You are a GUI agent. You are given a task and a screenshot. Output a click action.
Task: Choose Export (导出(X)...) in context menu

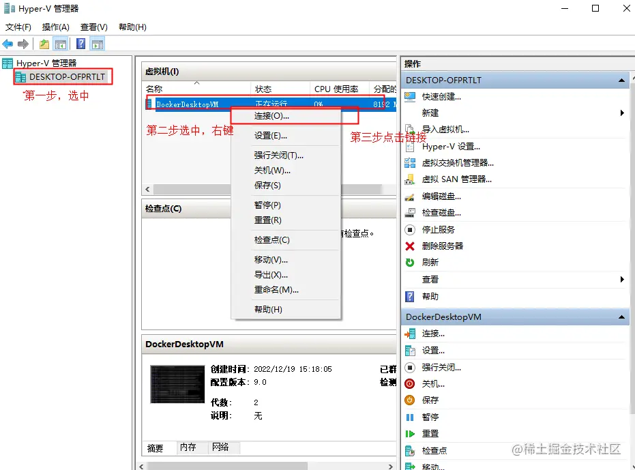[286, 275]
